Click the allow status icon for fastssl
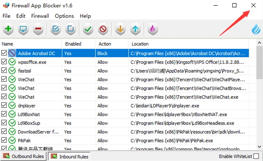Viewport: 263px width, 161px height. (x=12, y=71)
